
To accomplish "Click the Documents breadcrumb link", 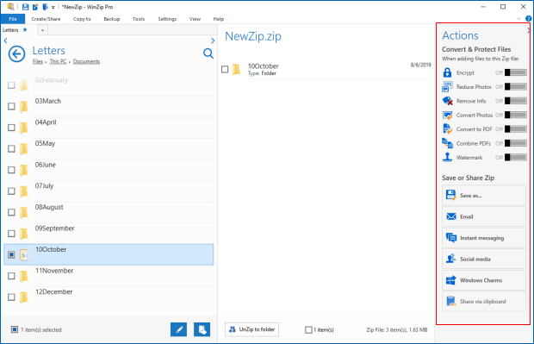I will pyautogui.click(x=86, y=61).
